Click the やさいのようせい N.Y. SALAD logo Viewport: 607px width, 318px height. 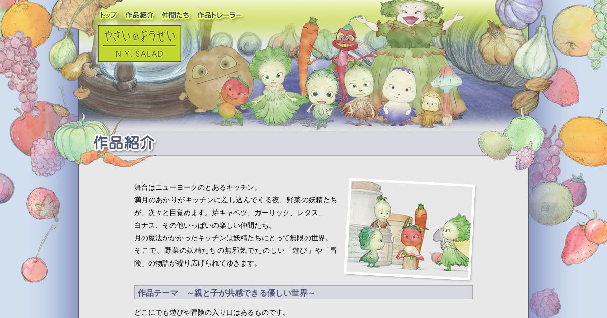(x=139, y=43)
